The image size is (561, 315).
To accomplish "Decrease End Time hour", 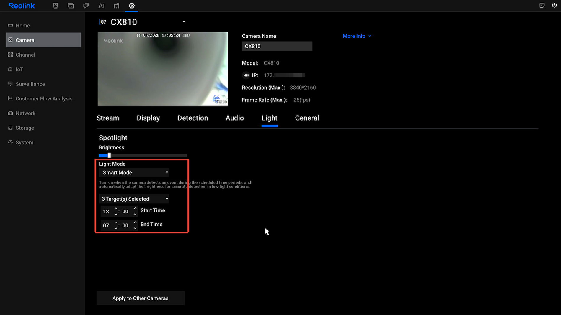I will tap(116, 228).
